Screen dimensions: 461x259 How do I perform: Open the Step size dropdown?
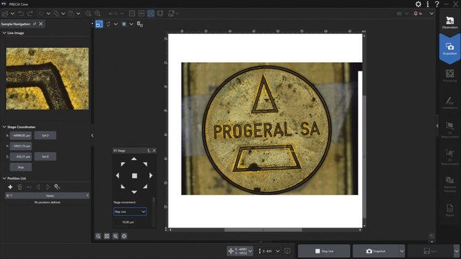pyautogui.click(x=130, y=211)
